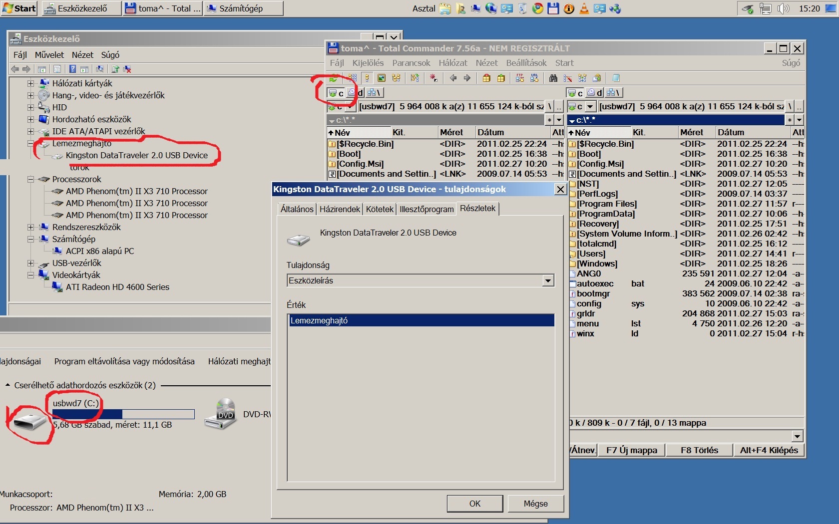Expand HID tree node

pyautogui.click(x=30, y=107)
